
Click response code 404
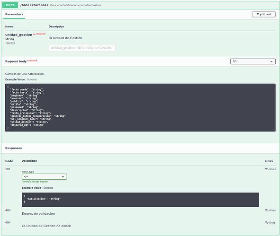(x=8, y=223)
